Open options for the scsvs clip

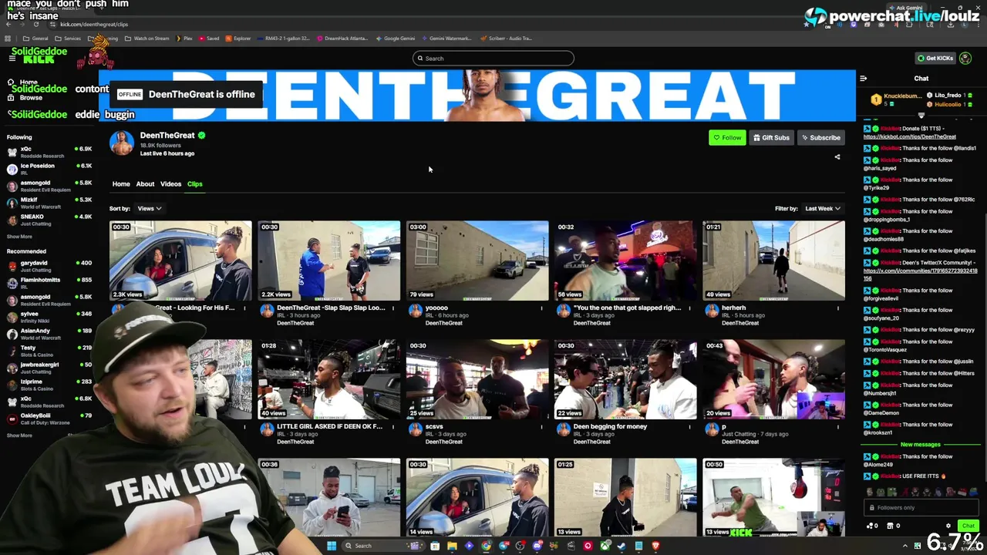(x=541, y=427)
